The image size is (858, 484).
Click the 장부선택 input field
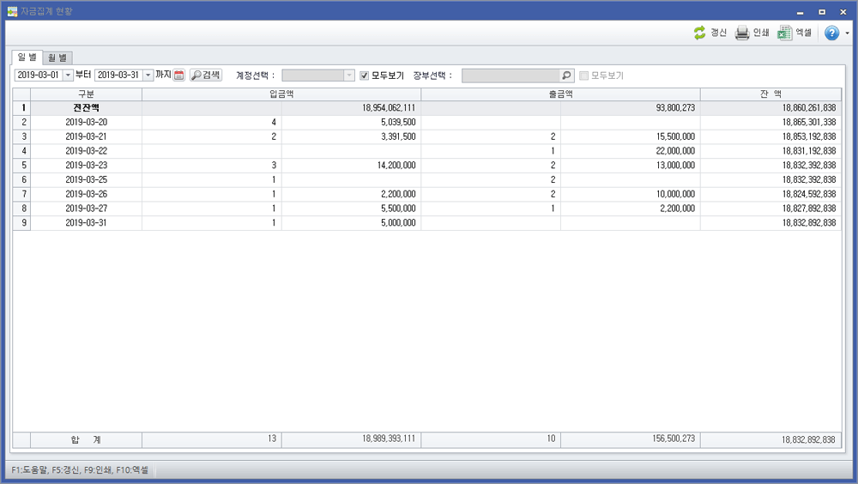coord(511,76)
